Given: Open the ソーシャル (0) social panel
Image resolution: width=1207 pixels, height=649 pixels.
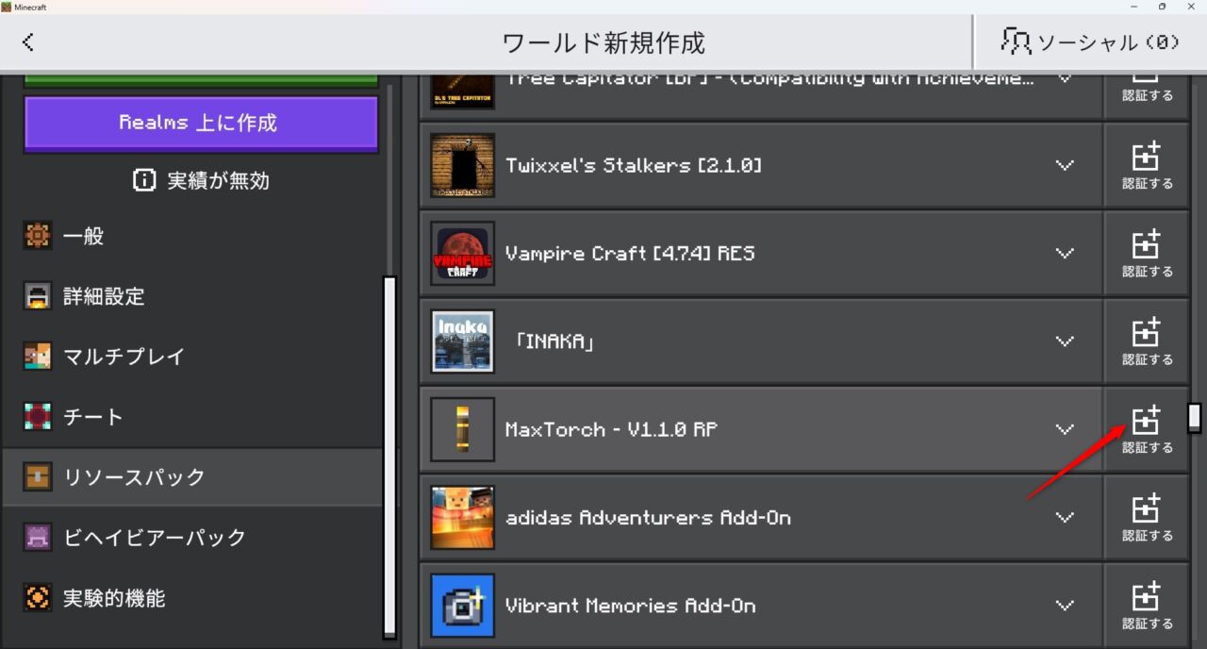Looking at the screenshot, I should (x=1091, y=42).
